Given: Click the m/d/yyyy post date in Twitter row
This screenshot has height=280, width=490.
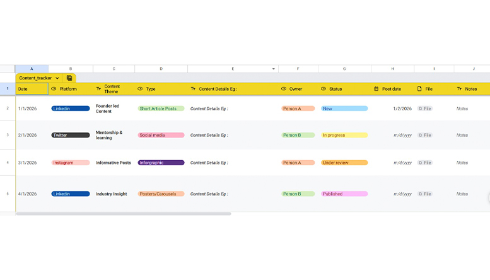Looking at the screenshot, I should (x=402, y=135).
